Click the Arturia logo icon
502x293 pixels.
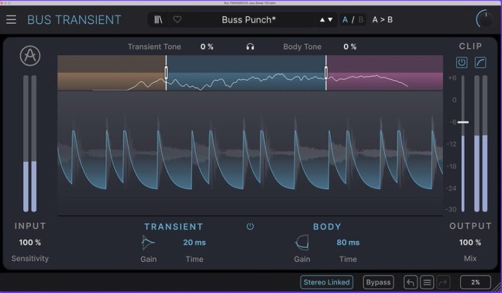[x=30, y=56]
